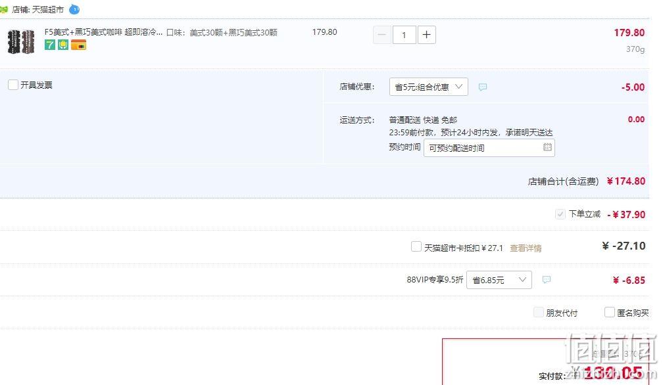Click the green Tmall Supermarket shop icon

click(4, 9)
